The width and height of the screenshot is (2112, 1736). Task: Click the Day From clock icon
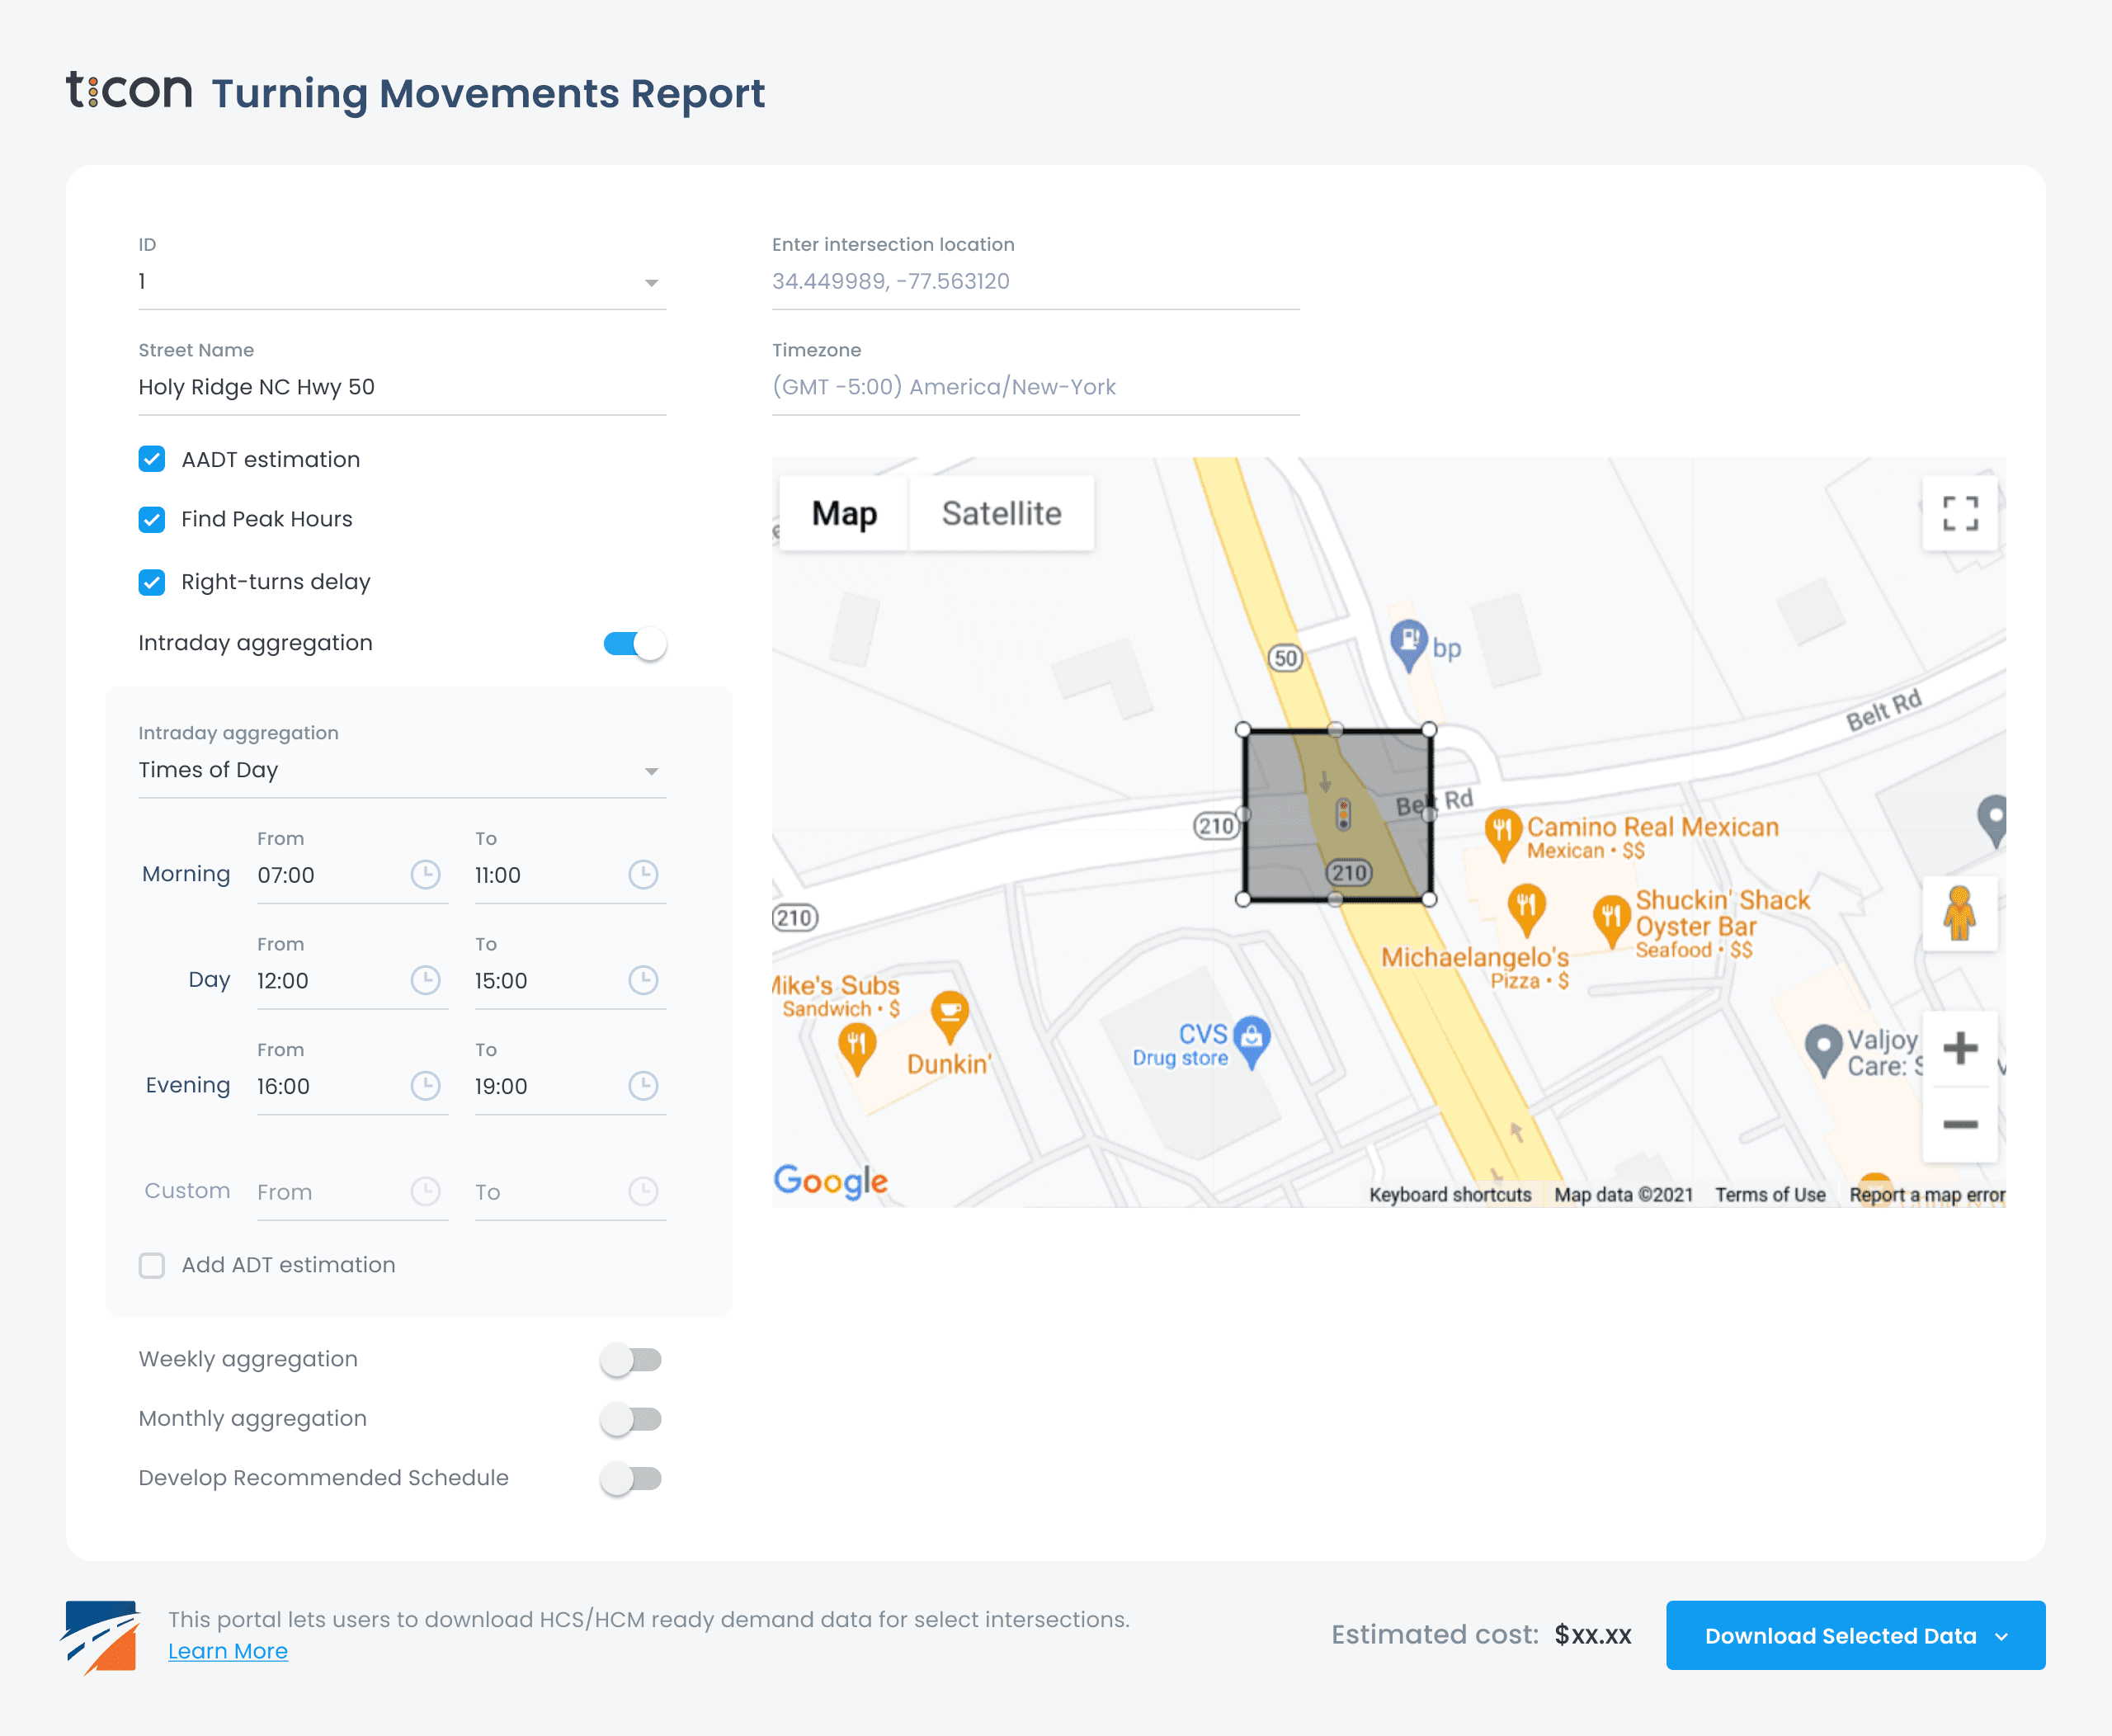pyautogui.click(x=426, y=980)
